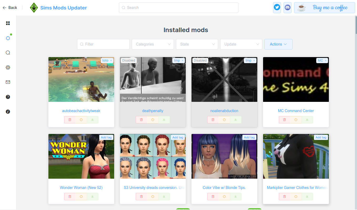Download the update for Markiplier Gamer Clothes

pos(307,197)
